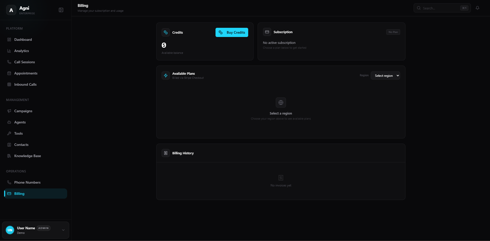
Task: Open the Dashboard from the sidebar
Action: pos(23,40)
